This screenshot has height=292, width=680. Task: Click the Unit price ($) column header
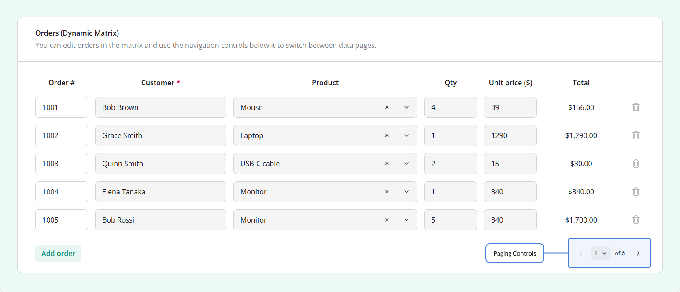[x=510, y=83]
